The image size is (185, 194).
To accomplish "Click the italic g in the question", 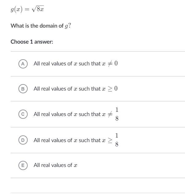I will 66,26.
